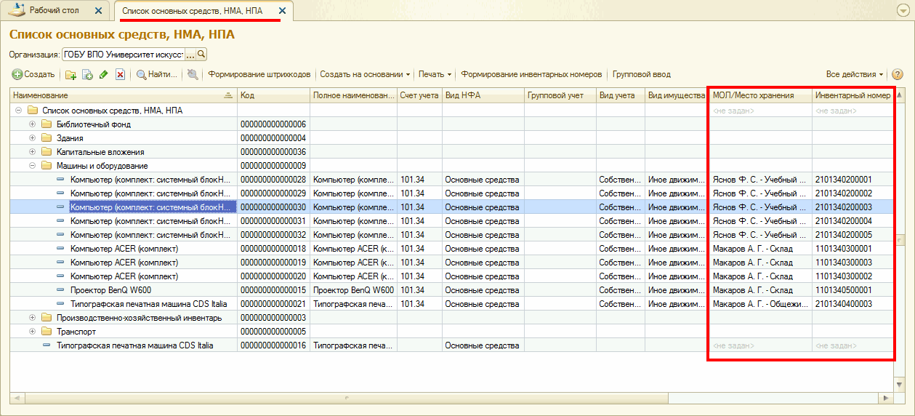Open the Печать dropdown menu
Screen dimensions: 915x416
[435, 74]
